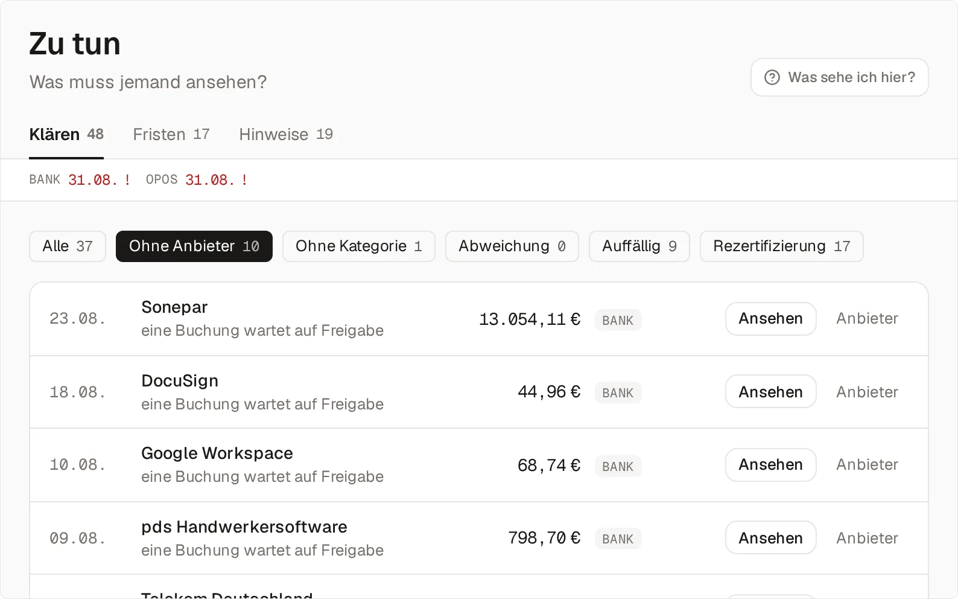Screen dimensions: 958x599
Task: Click Ansehen for DocuSign
Action: (x=771, y=392)
